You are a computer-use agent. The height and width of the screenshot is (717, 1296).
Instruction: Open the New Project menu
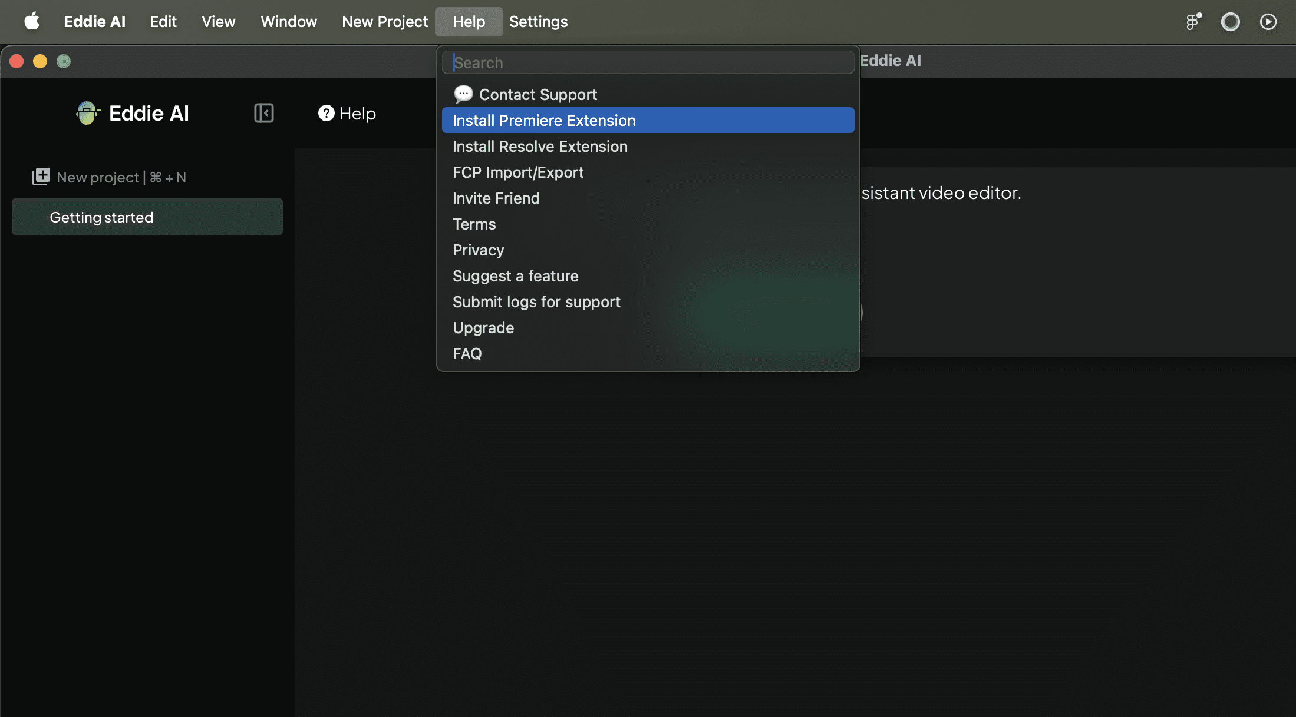(x=385, y=22)
